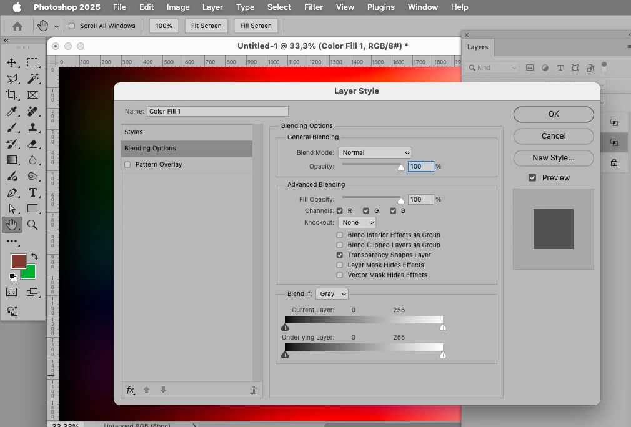Enable Scroll All Windows checkbox
The image size is (631, 427).
[x=72, y=26]
